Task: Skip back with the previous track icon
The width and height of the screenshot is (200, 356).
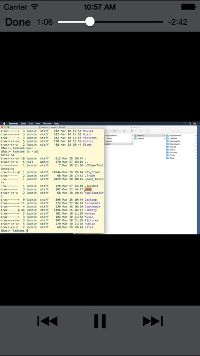Action: coord(47,321)
